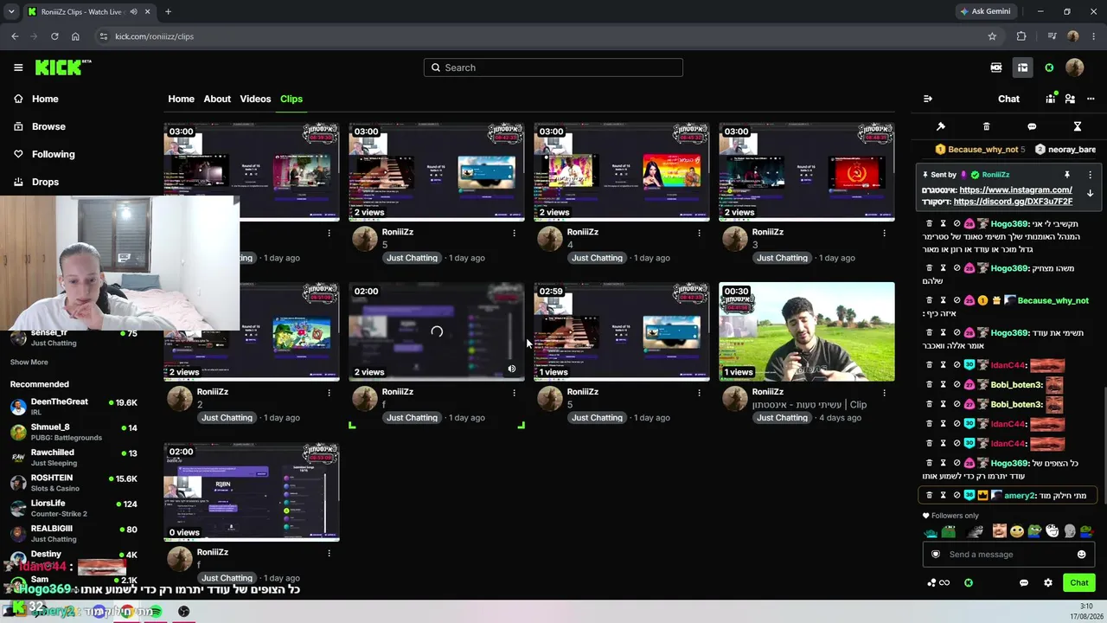Expand the sidebar channel list with Show More
1107x623 pixels.
29,363
